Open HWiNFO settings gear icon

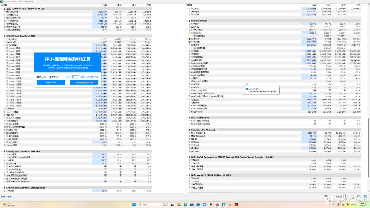point(359,196)
